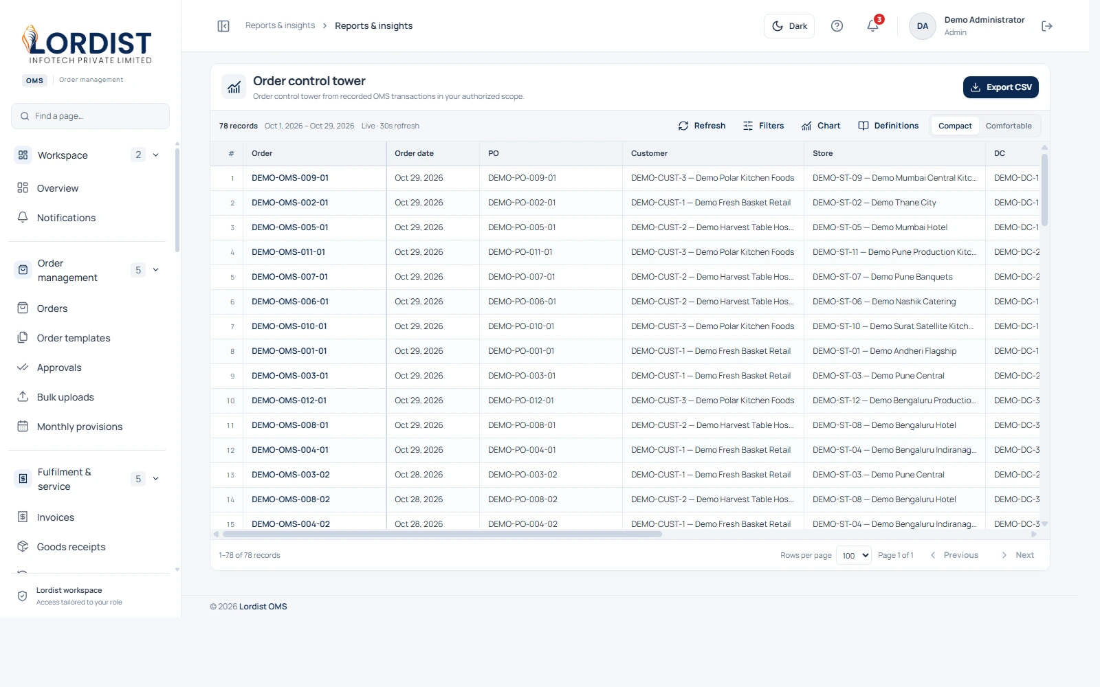Viewport: 1100px width, 687px height.
Task: Open the Filters panel
Action: pos(763,126)
